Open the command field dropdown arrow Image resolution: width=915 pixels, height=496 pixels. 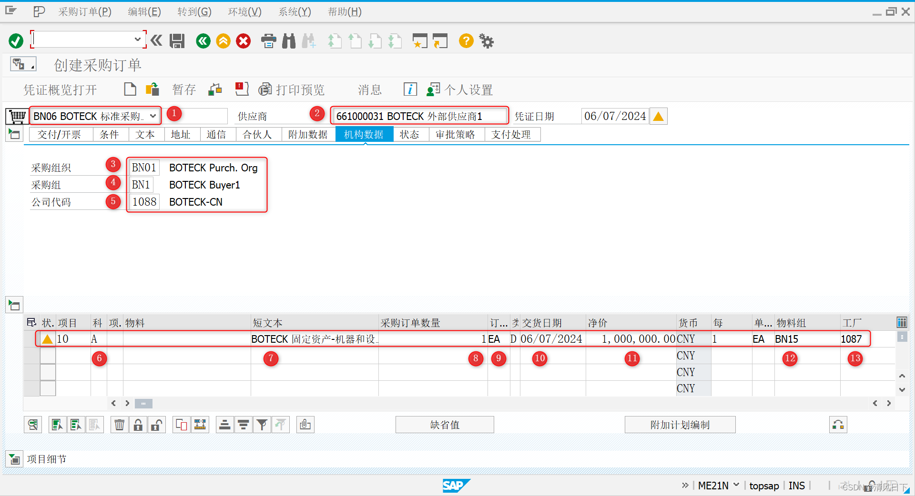(137, 39)
